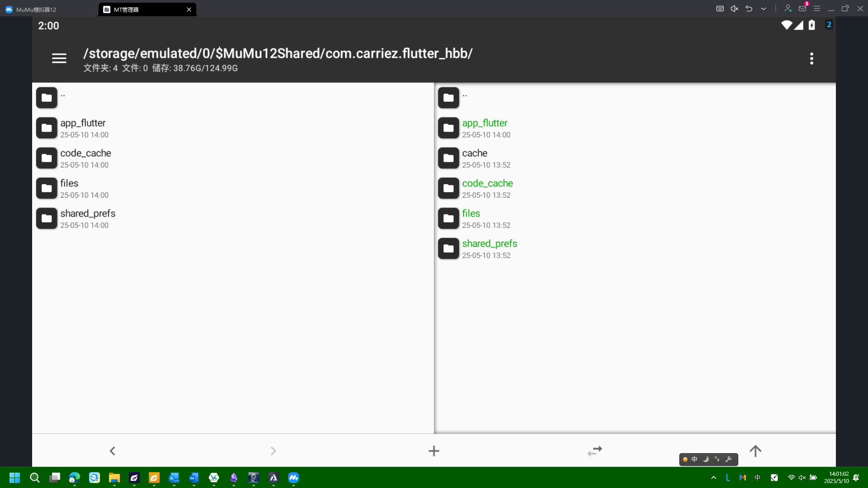868x488 pixels.
Task: Open the three-dot overflow menu
Action: pyautogui.click(x=811, y=58)
